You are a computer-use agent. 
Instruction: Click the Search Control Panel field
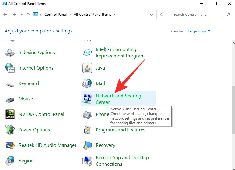click(202, 15)
